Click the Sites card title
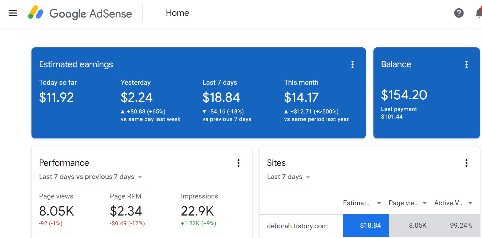Viewport: 482px width, 238px height. point(276,163)
